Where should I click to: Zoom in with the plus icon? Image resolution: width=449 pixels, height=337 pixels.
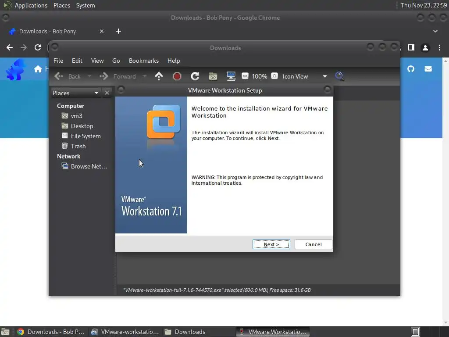point(274,76)
